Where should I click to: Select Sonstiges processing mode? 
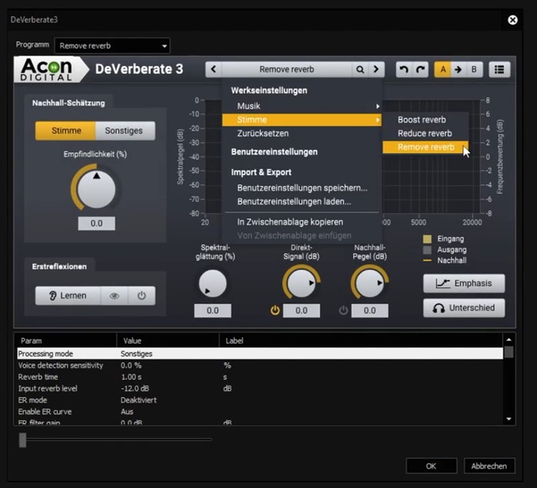[x=125, y=131]
